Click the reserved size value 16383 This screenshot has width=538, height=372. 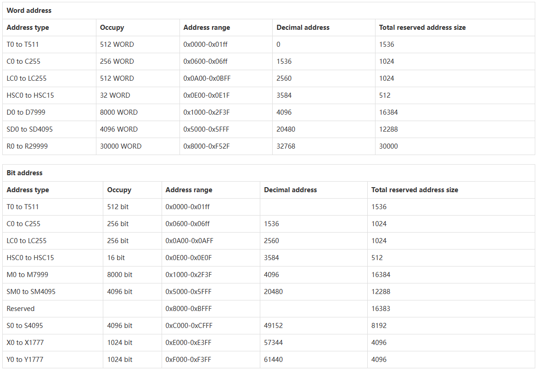pyautogui.click(x=381, y=309)
